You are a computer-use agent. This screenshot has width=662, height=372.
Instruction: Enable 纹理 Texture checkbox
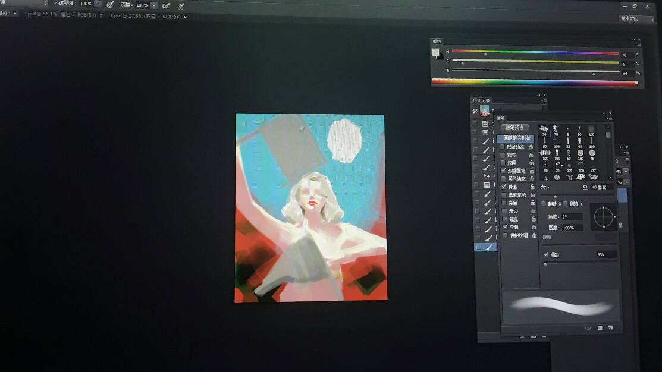pos(503,163)
